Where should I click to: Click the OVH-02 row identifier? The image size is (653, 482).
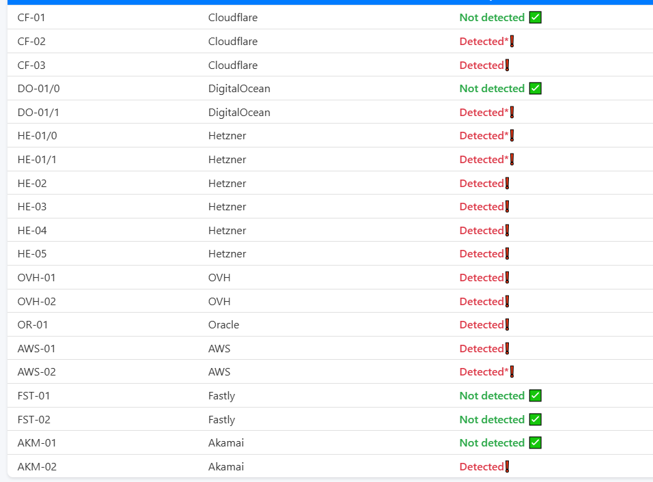click(36, 302)
